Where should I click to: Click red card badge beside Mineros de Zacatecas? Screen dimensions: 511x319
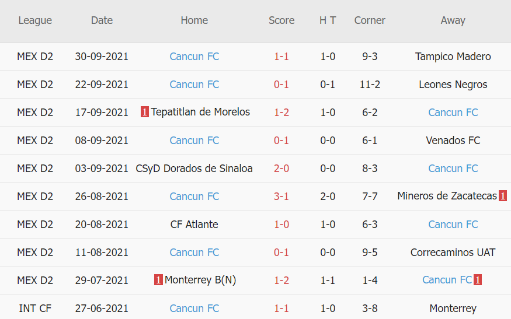click(503, 196)
